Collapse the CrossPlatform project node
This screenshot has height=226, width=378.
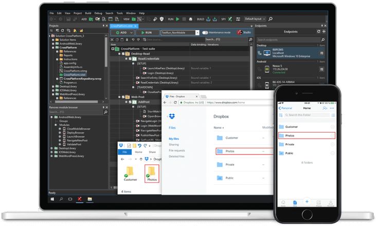[x=53, y=47]
